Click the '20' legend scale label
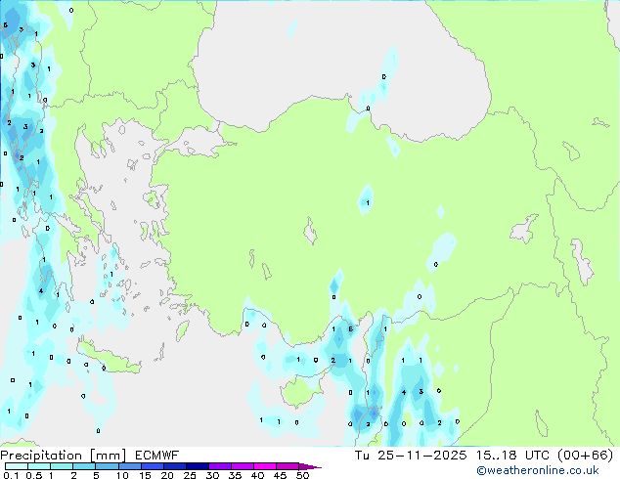This screenshot has width=620, height=479. coord(167,475)
